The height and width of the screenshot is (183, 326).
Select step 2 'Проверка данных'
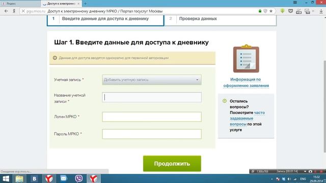pos(220,20)
